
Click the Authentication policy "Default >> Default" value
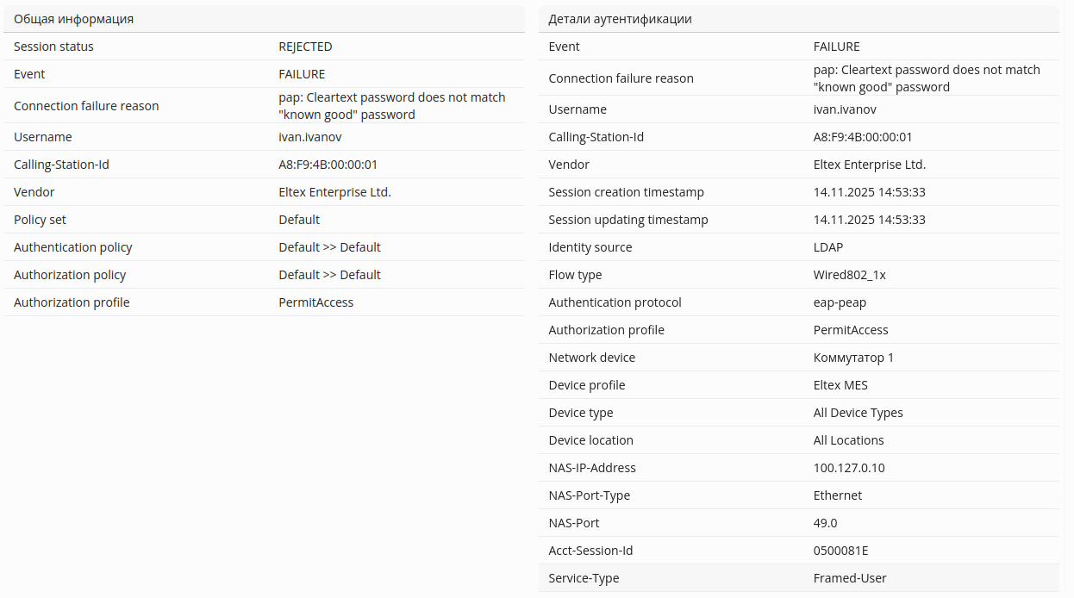(329, 247)
